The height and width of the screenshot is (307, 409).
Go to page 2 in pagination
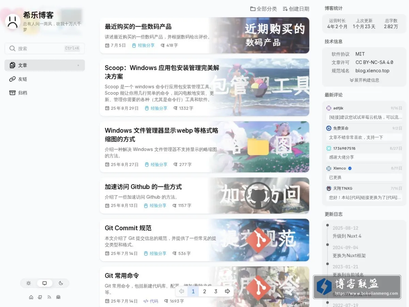tap(204, 291)
